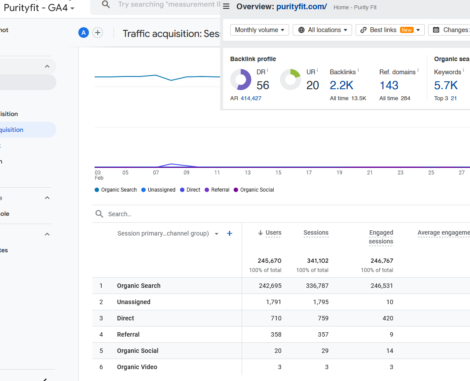Image resolution: width=470 pixels, height=381 pixels.
Task: Open the All locations dropdown
Action: (x=322, y=30)
